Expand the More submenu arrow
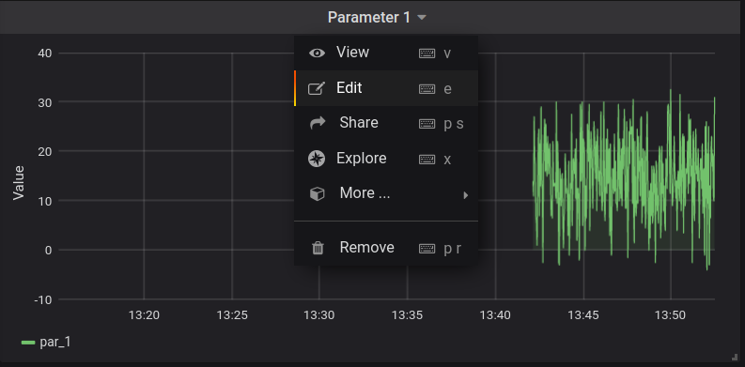Viewport: 745px width, 367px height. (466, 195)
